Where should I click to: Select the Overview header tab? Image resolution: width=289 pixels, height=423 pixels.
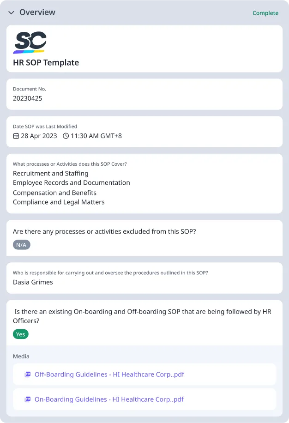tap(37, 12)
